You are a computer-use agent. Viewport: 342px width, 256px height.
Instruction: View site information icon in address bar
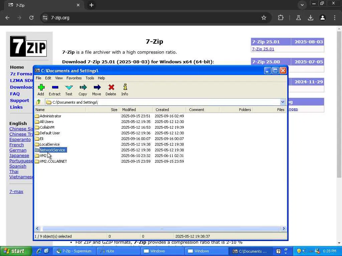(x=45, y=18)
